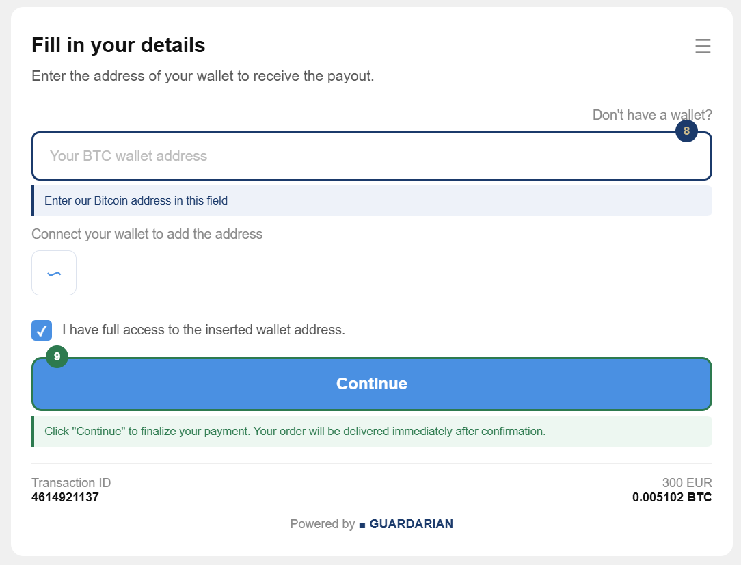
Task: Open the 'Don't have a wallet?' link
Action: tap(652, 115)
